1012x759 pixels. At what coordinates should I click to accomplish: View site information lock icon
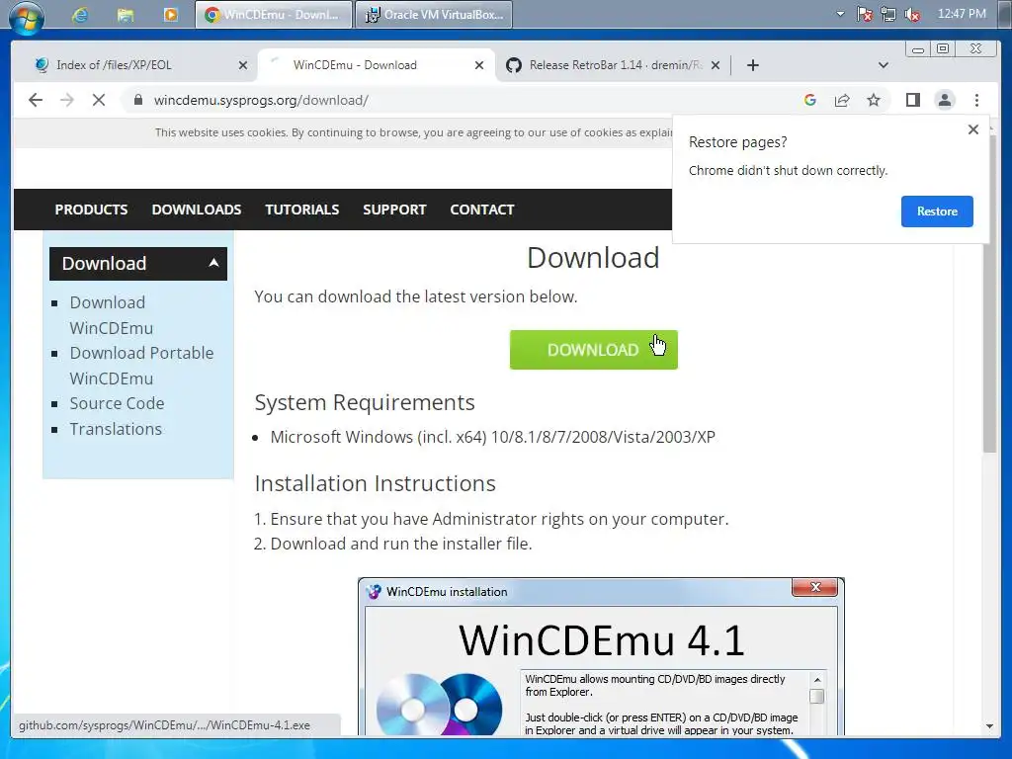tap(138, 100)
